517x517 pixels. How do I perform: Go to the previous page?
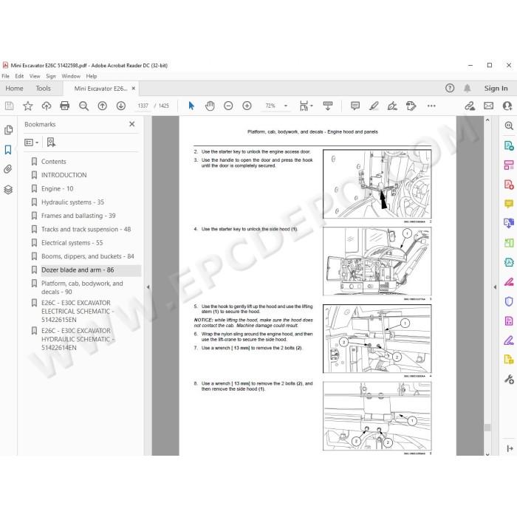point(102,106)
